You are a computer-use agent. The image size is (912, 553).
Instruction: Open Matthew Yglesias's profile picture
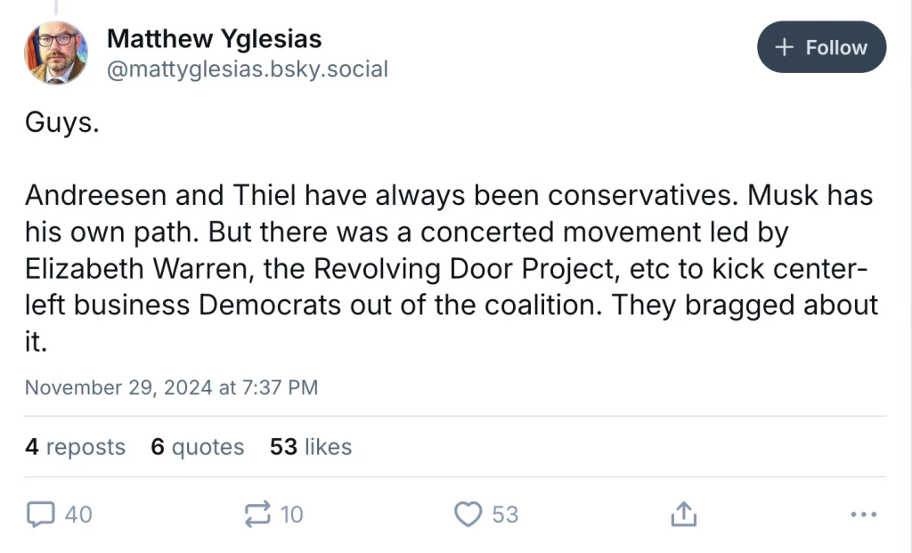pos(55,53)
